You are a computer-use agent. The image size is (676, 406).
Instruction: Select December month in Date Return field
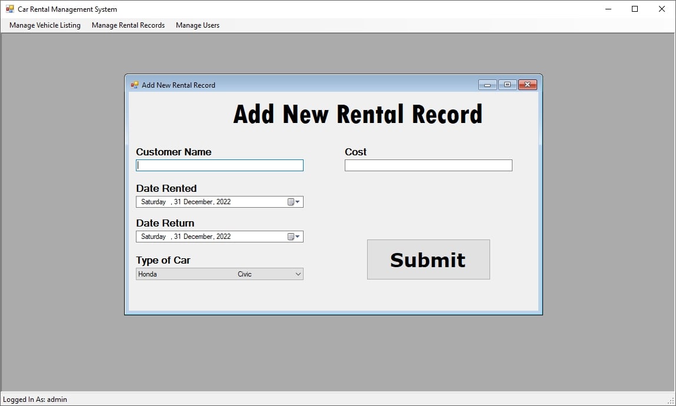click(198, 237)
